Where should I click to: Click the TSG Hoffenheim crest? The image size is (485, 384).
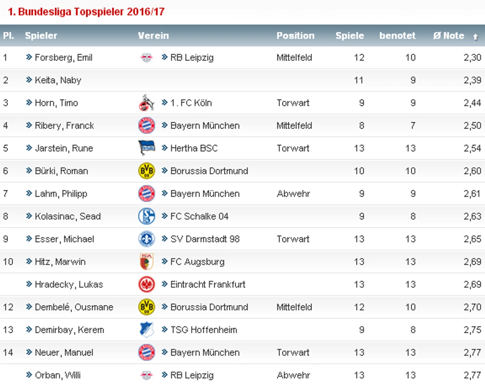click(x=146, y=330)
